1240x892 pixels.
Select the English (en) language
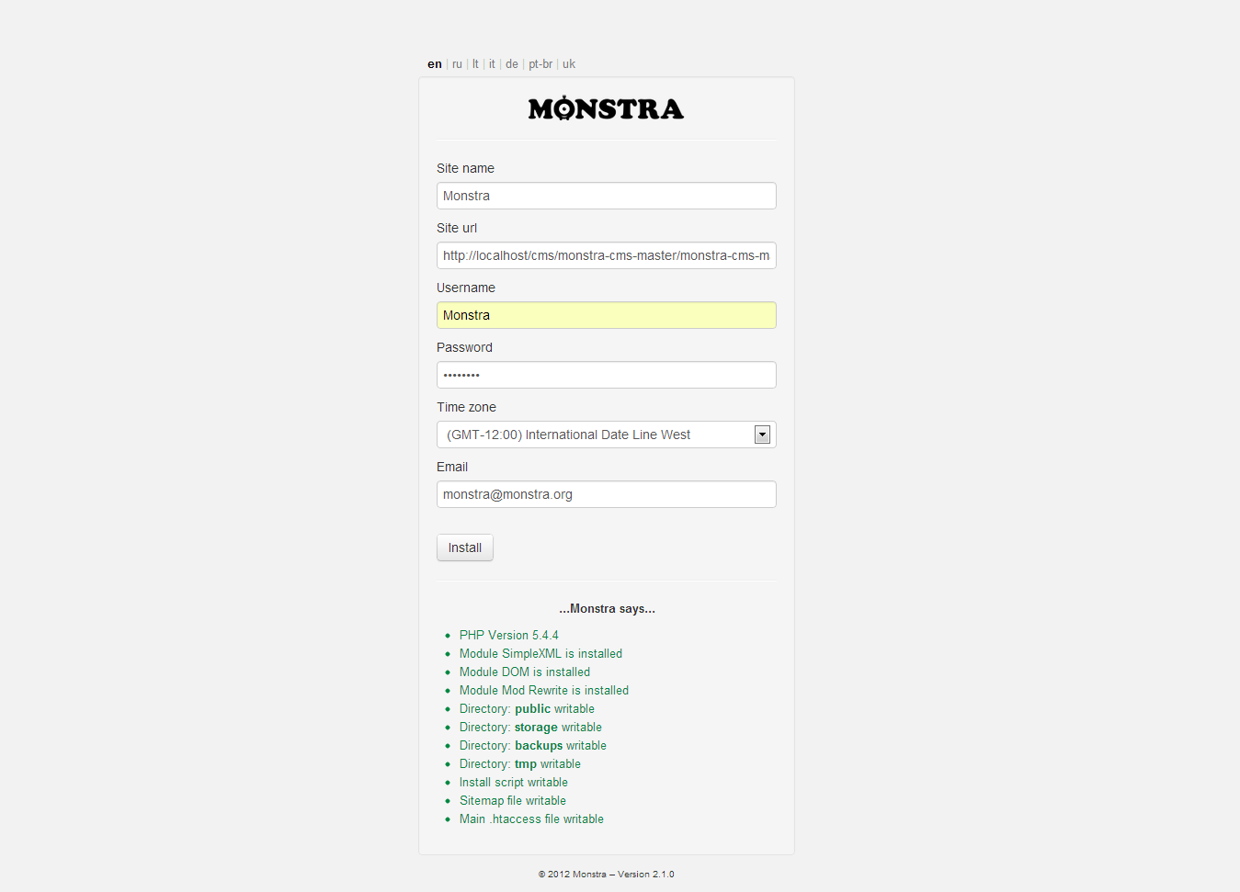pos(435,64)
